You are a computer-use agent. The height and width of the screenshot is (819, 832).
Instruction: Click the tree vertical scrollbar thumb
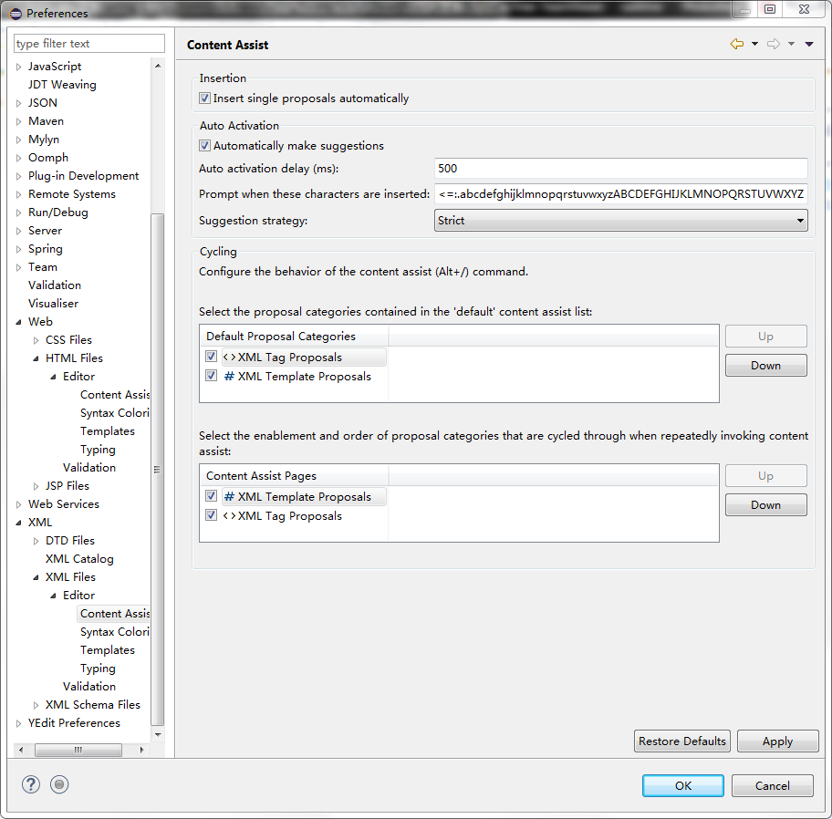coord(157,470)
